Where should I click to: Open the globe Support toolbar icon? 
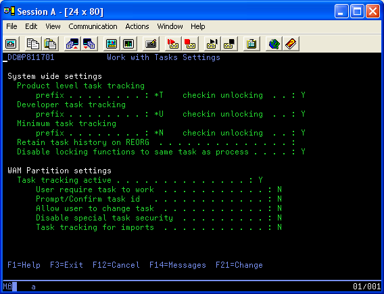pyautogui.click(x=274, y=44)
